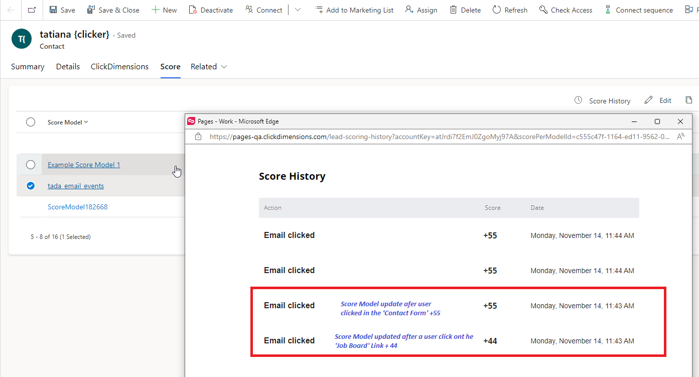Select the Score tab
This screenshot has height=377, width=699.
click(170, 67)
